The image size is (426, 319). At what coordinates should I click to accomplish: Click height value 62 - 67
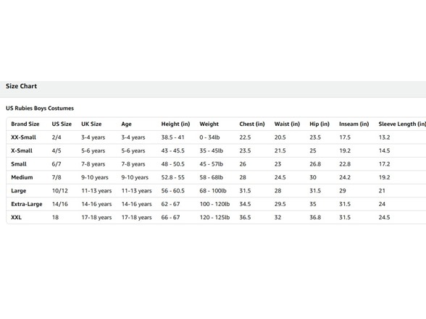pyautogui.click(x=170, y=204)
